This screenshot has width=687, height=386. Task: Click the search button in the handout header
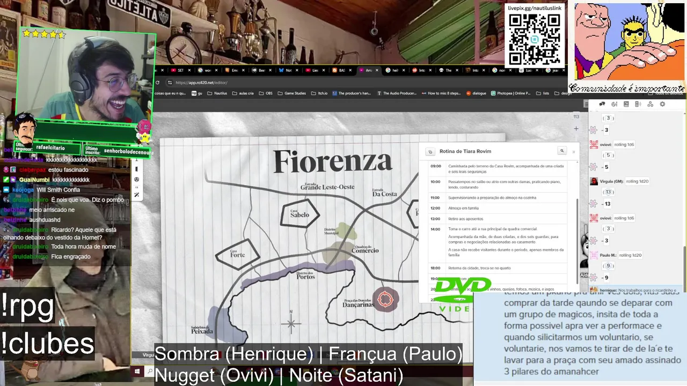tap(562, 151)
